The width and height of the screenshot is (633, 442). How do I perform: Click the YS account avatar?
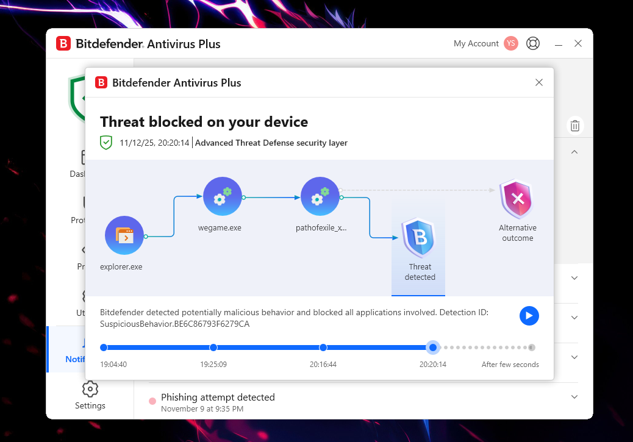pyautogui.click(x=510, y=43)
